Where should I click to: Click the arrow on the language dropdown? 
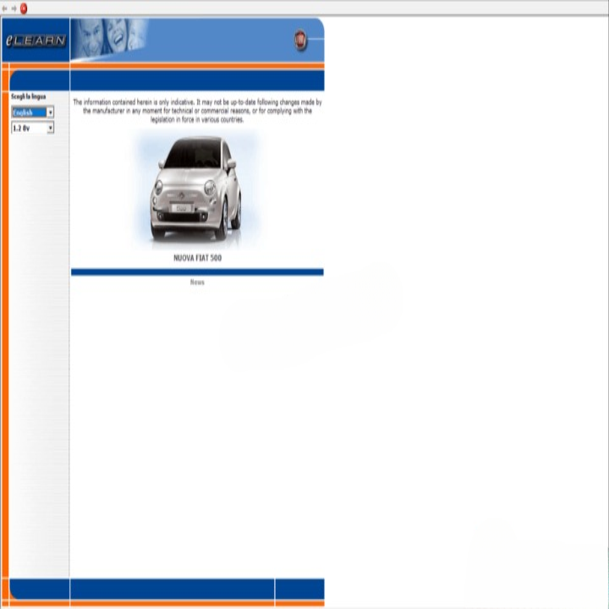[x=51, y=112]
